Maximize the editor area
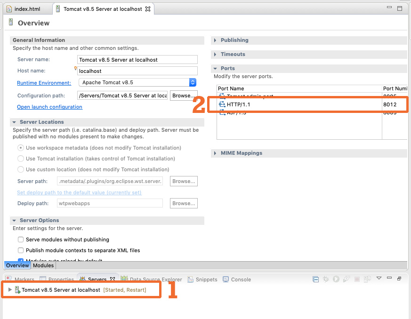 400,8
